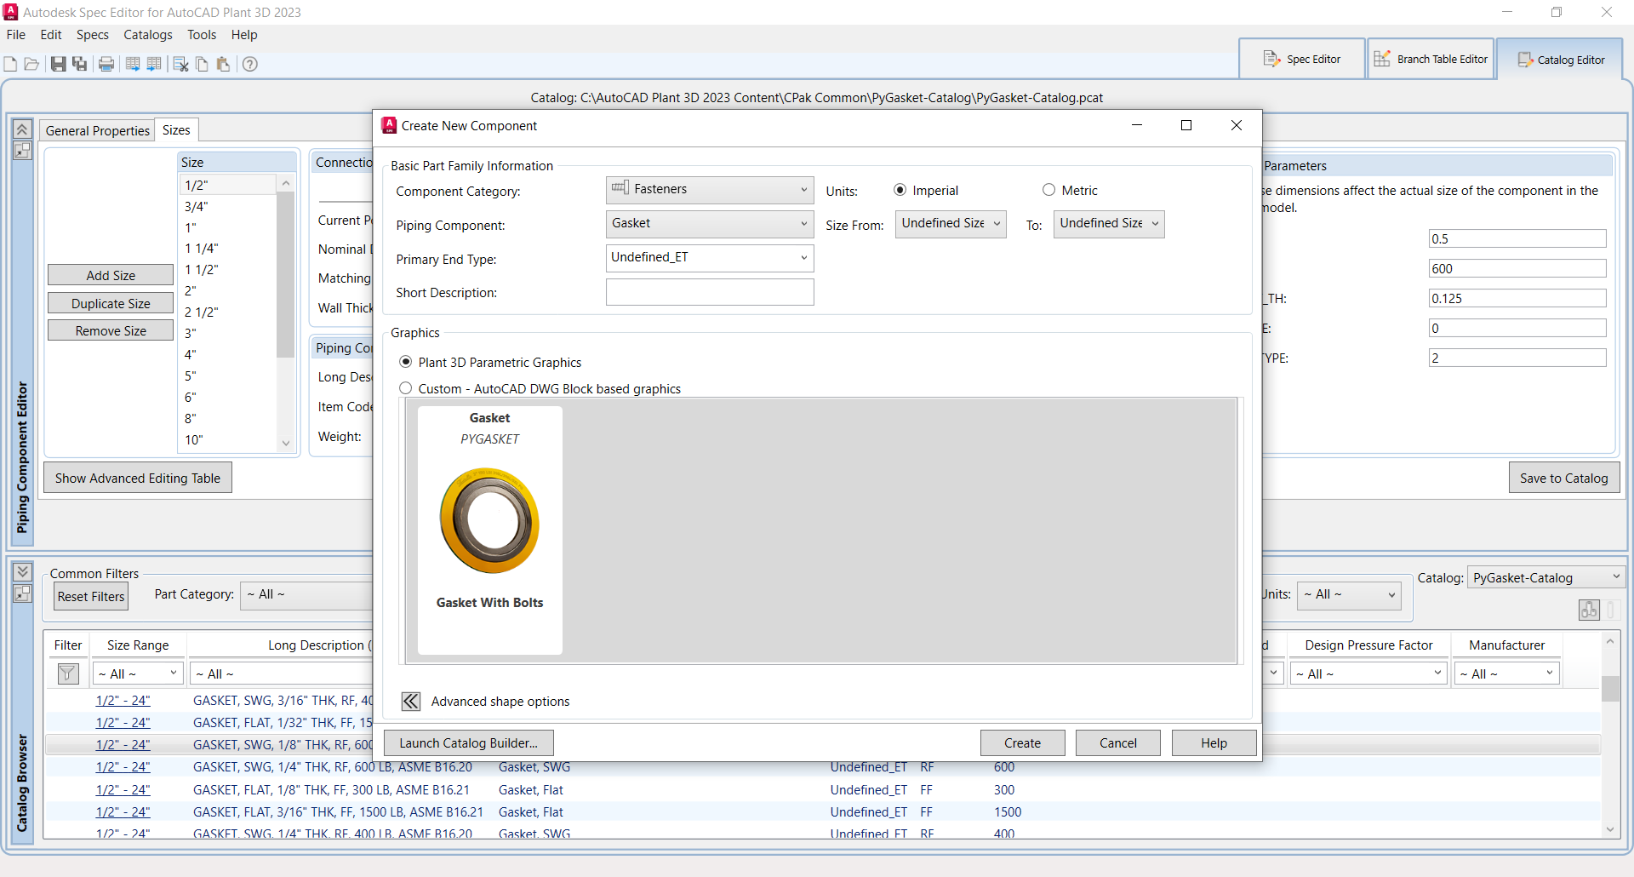Click the pipe components view icon below Catalog dropdown
1634x877 pixels.
[1589, 610]
